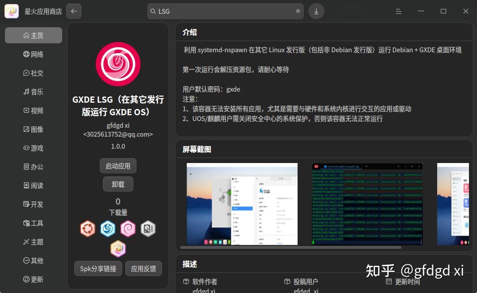The height and width of the screenshot is (293, 477).
Task: Click Spk分享链接 to share the app
Action: [x=98, y=268]
